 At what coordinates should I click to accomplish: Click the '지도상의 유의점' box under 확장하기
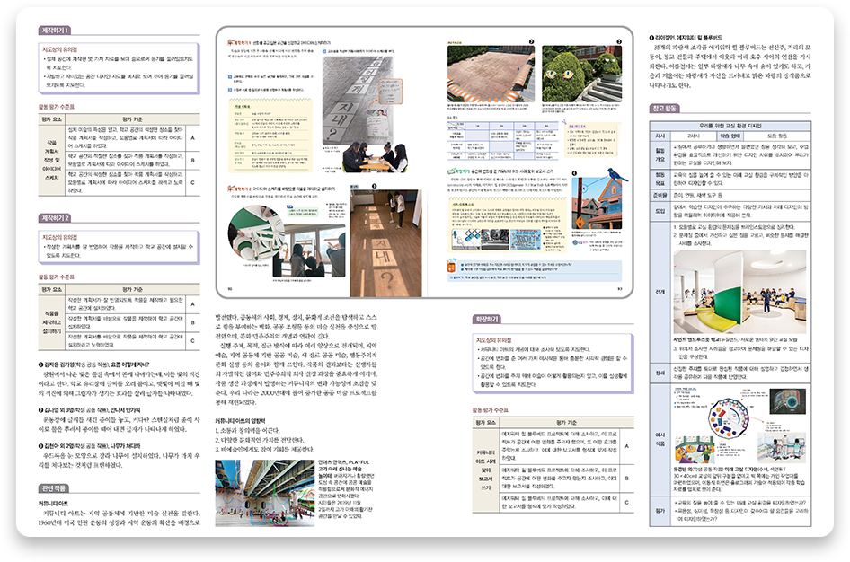pyautogui.click(x=553, y=362)
